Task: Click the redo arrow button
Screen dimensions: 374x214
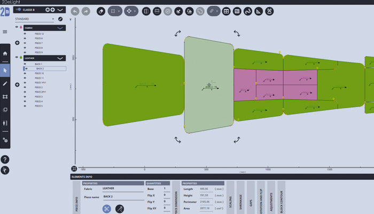Action: click(x=85, y=11)
